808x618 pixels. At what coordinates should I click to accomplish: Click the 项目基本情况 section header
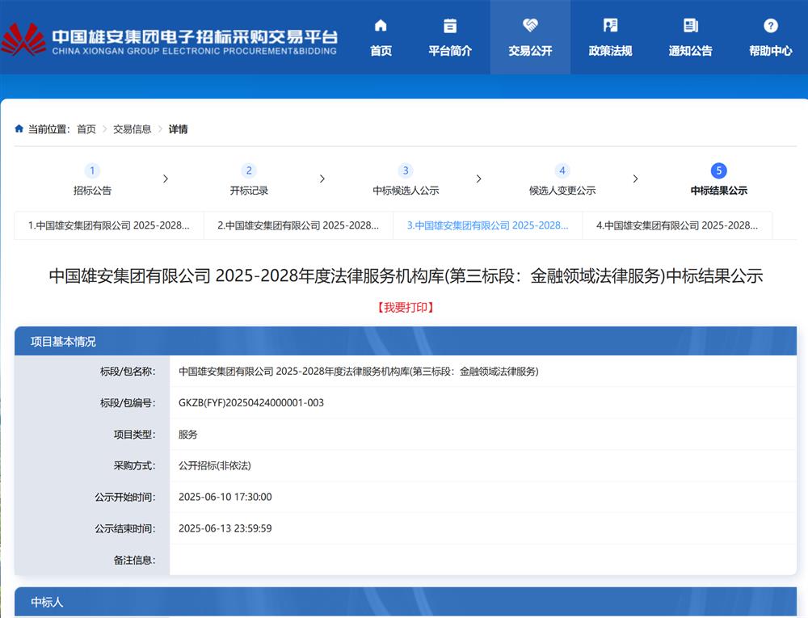(x=406, y=341)
